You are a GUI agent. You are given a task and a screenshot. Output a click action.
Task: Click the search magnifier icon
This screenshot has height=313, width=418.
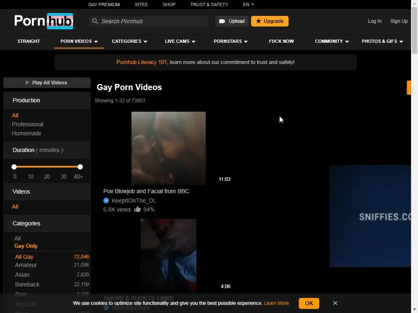(95, 21)
